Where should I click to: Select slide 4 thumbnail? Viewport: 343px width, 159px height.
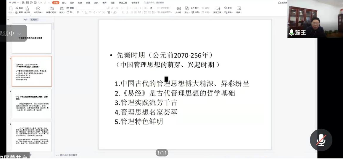(32, 137)
